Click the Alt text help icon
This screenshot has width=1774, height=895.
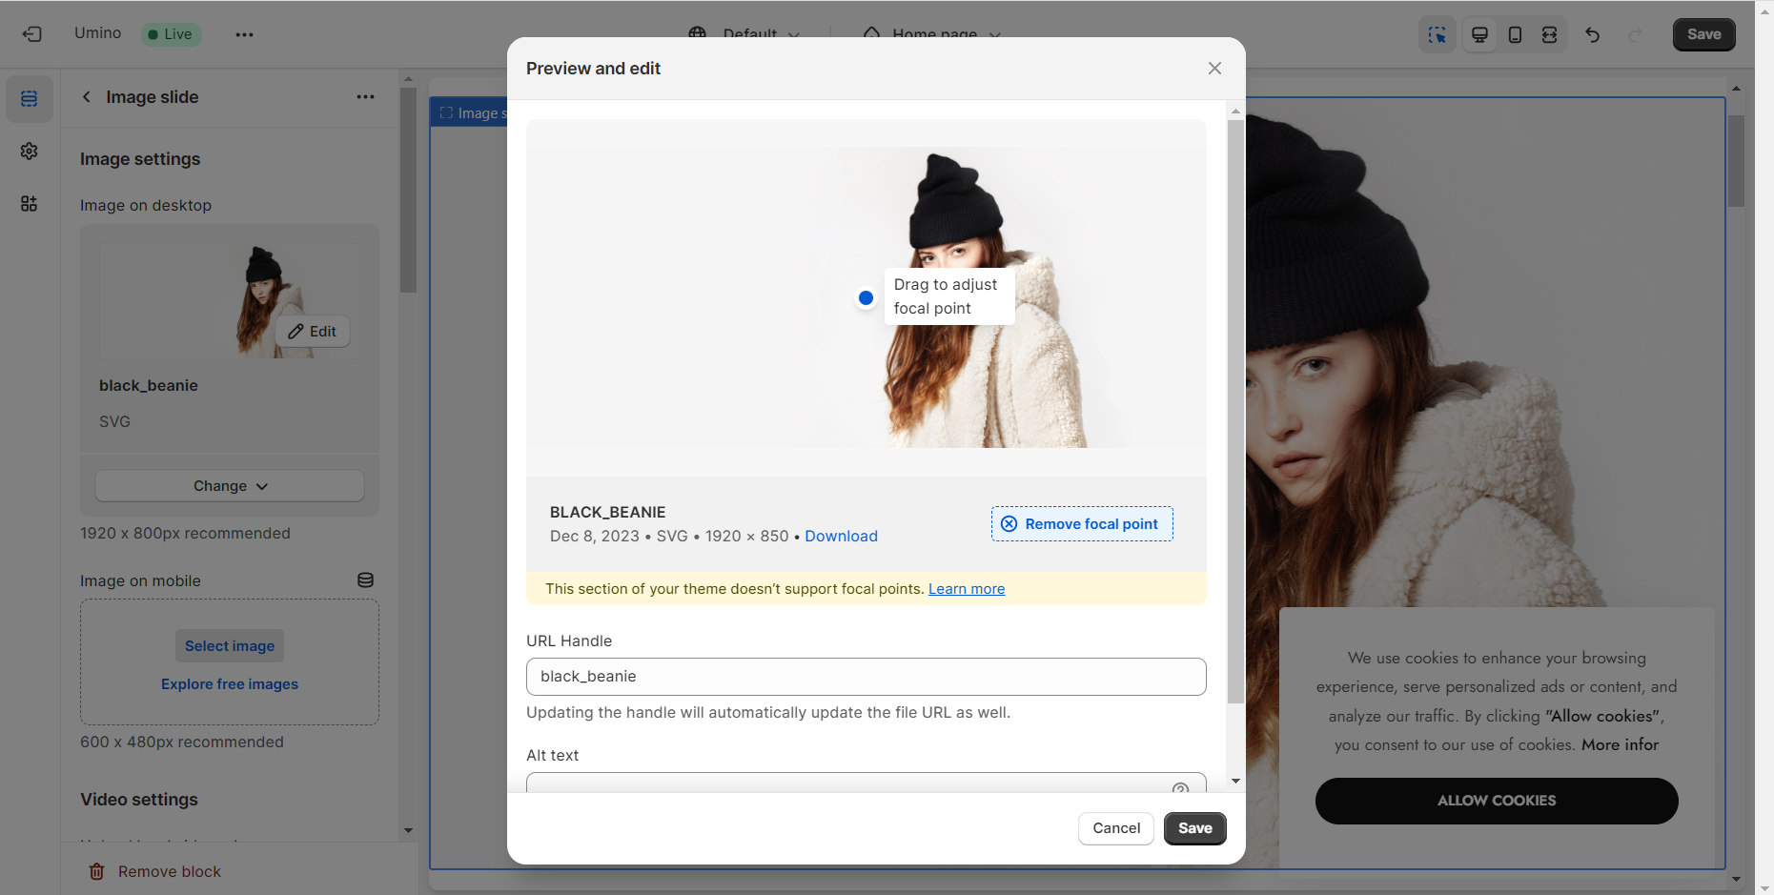[x=1180, y=788]
